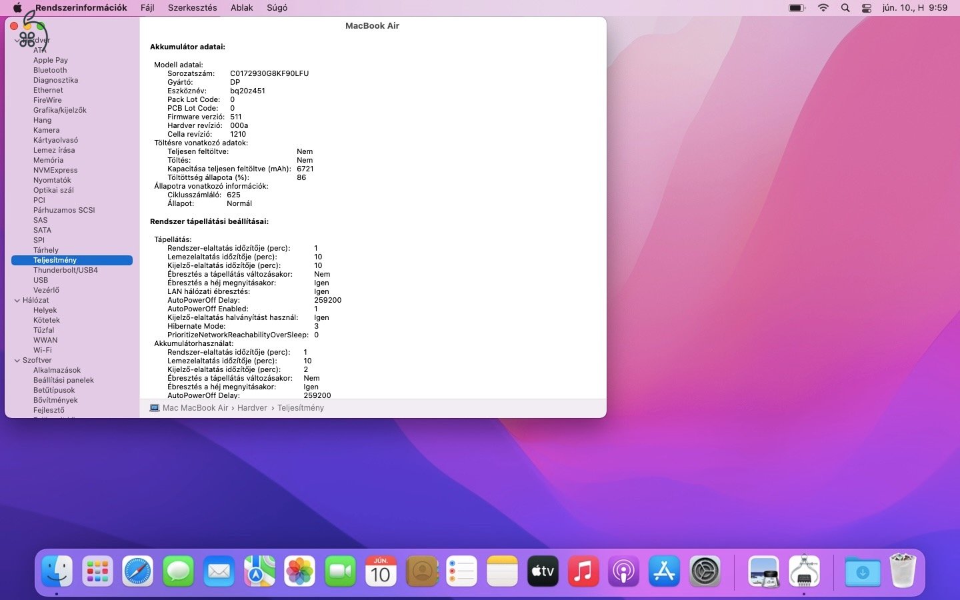The image size is (960, 600).
Task: Open Mail app in Dock
Action: 219,571
